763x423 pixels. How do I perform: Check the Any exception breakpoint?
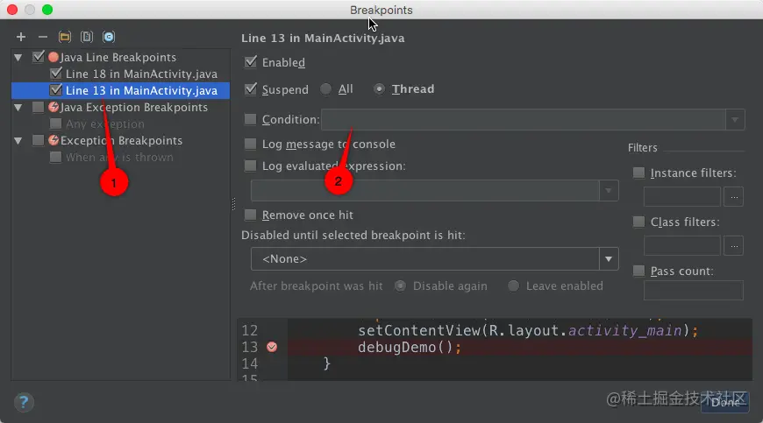pyautogui.click(x=56, y=123)
